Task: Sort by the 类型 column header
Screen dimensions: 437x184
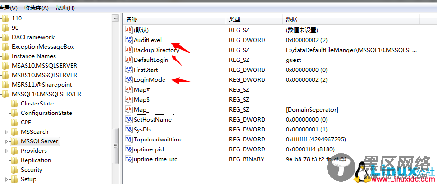Action: [x=255, y=19]
